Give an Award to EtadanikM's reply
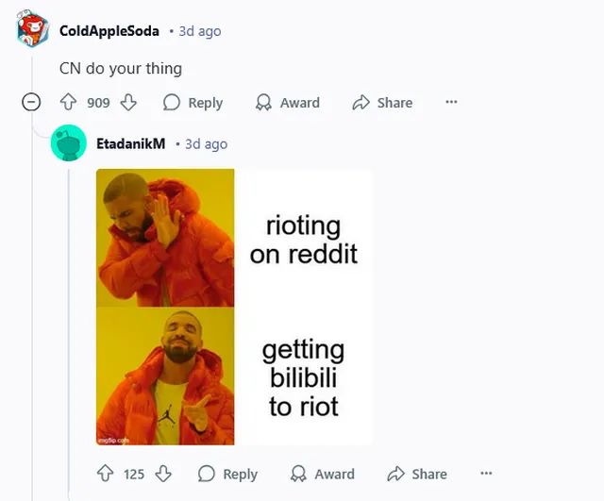The height and width of the screenshot is (501, 604). point(323,474)
